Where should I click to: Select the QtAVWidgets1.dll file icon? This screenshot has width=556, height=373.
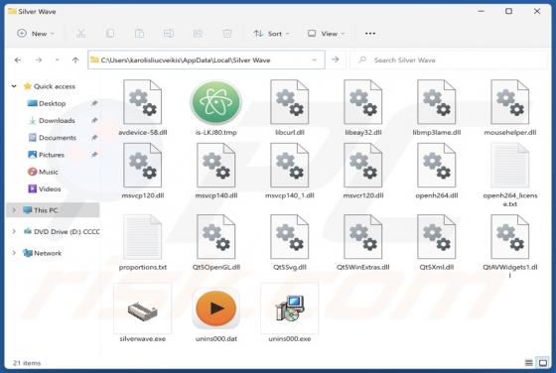coord(510,237)
